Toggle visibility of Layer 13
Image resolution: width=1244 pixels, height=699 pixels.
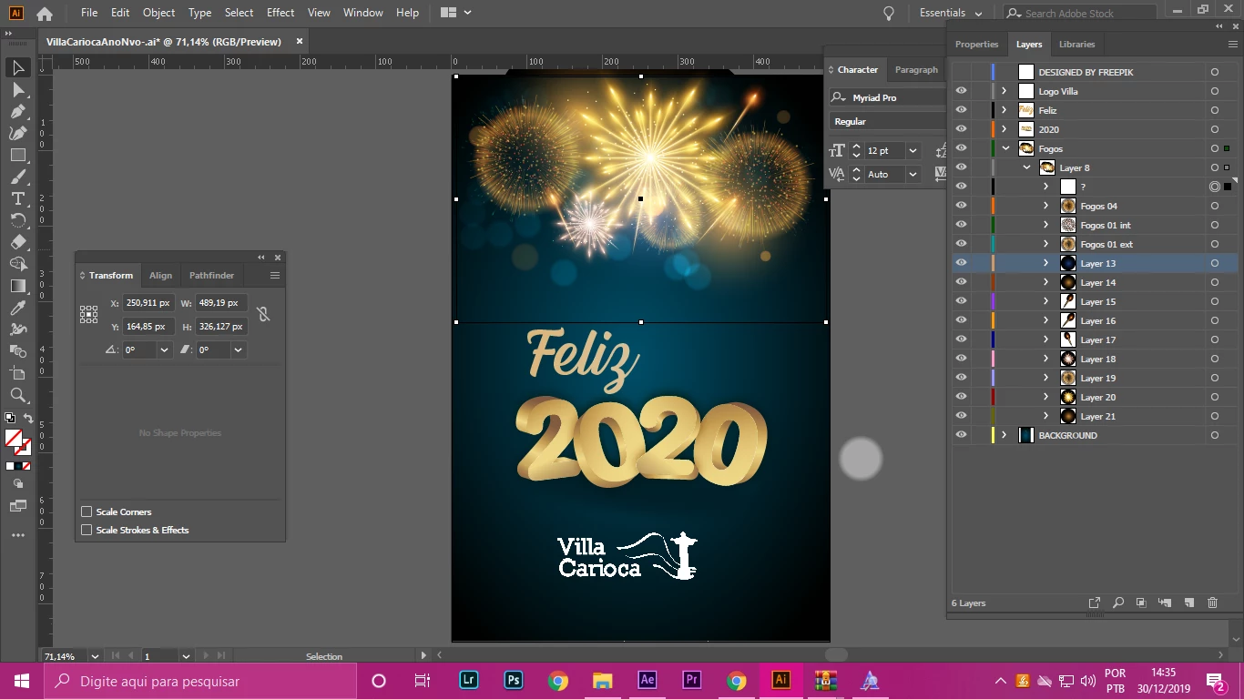(961, 263)
